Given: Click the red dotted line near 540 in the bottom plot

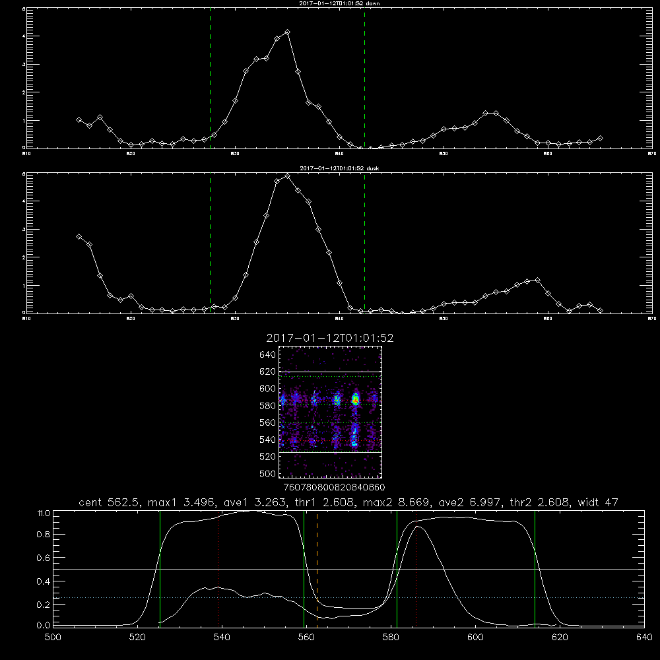Looking at the screenshot, I should pyautogui.click(x=218, y=569).
